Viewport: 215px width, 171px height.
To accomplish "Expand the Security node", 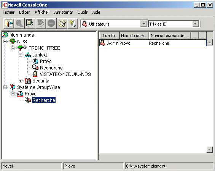I will 20,81.
